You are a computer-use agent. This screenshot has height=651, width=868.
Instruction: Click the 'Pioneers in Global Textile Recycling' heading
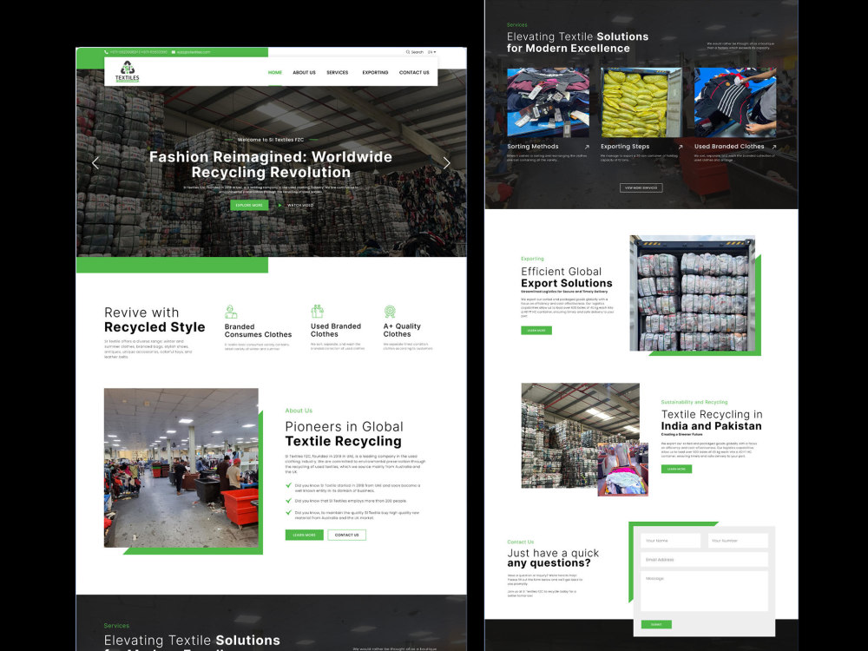coord(344,434)
